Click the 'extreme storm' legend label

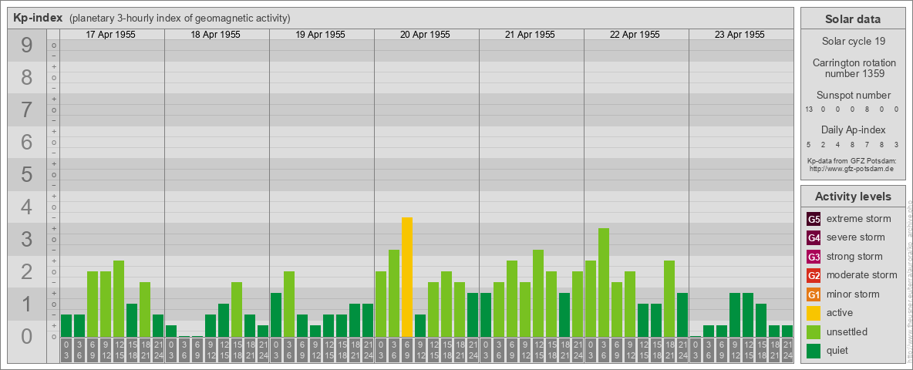pos(859,219)
